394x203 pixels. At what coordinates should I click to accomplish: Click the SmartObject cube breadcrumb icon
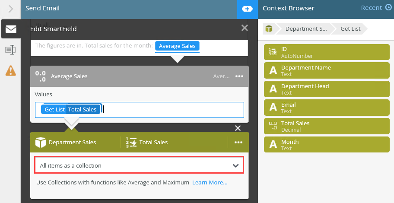tap(269, 29)
